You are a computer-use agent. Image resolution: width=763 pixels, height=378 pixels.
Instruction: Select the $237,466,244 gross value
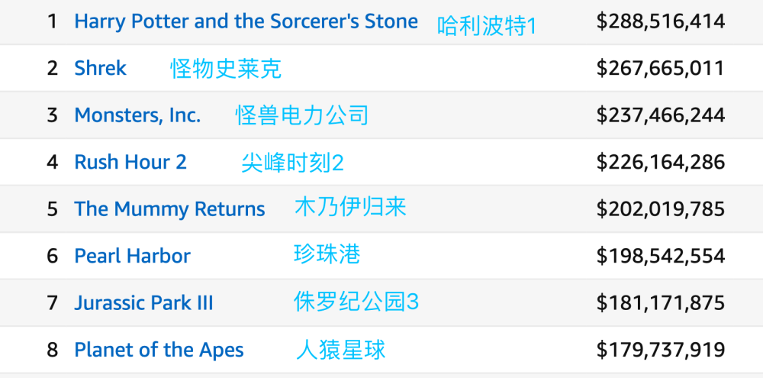(x=660, y=115)
